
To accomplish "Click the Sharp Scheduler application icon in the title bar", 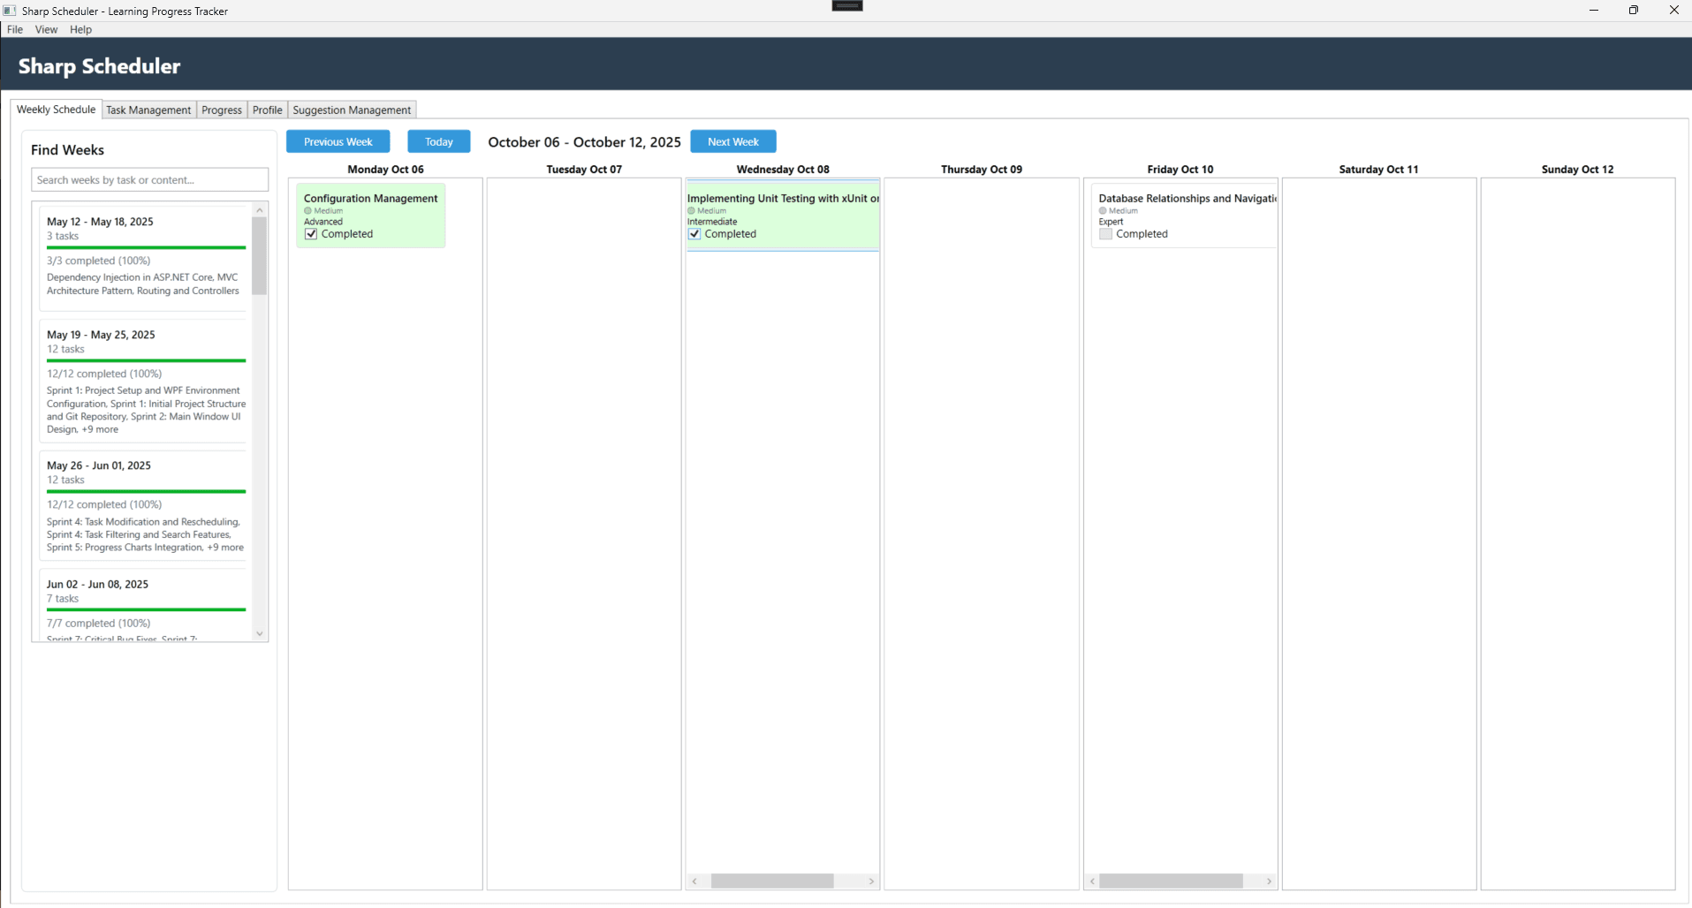I will [x=9, y=10].
